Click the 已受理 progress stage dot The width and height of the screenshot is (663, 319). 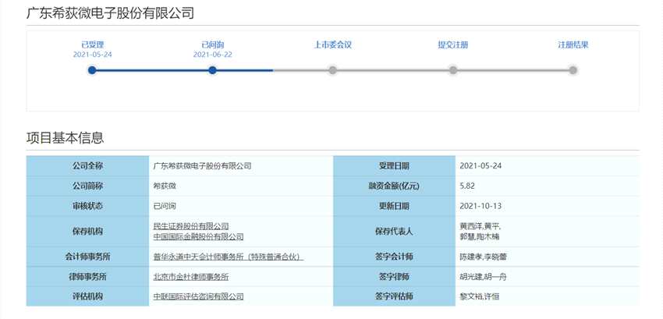pos(92,70)
